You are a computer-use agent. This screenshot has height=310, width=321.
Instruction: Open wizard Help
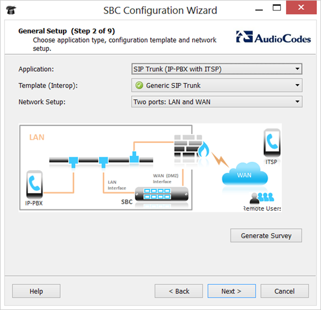36,291
